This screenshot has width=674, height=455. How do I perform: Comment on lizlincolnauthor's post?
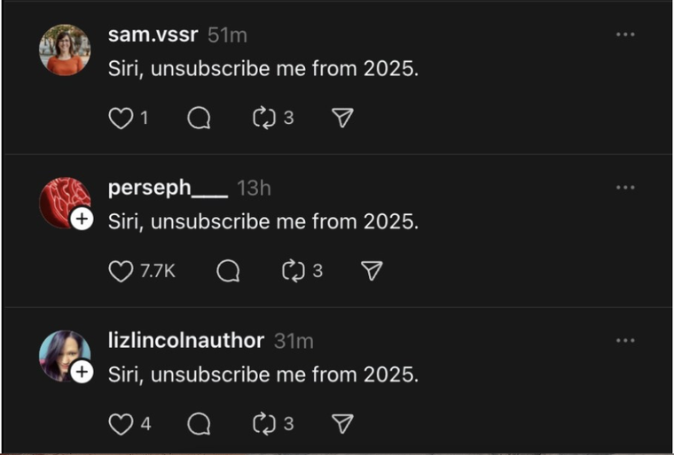tap(199, 424)
